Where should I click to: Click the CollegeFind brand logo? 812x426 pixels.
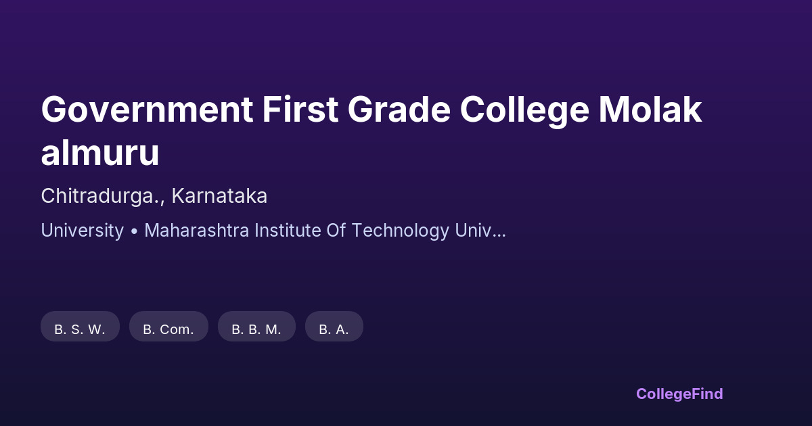point(679,394)
